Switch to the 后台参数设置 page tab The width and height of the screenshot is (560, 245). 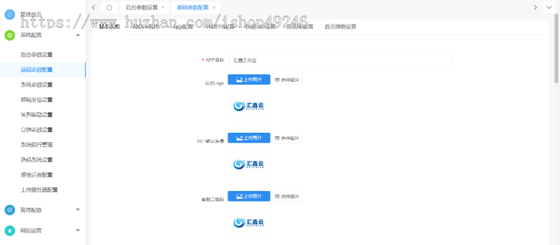pos(141,7)
